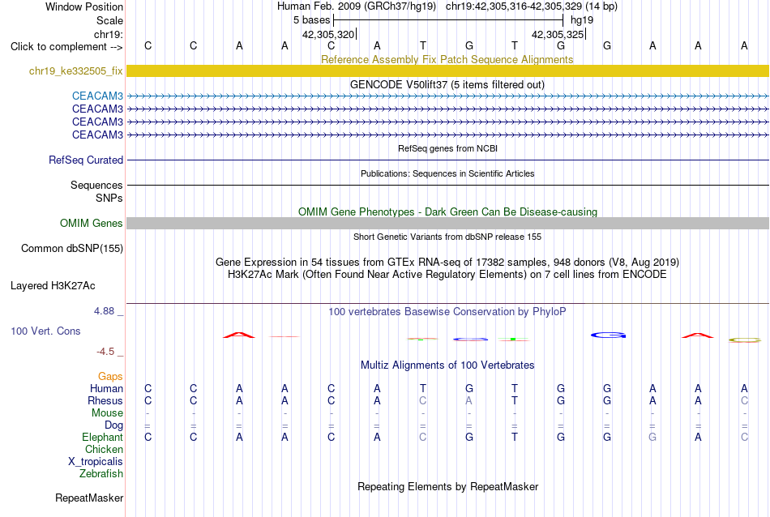Click the -4.5 PhyloP lower scale value
Image resolution: width=770 pixels, height=517 pixels.
tap(105, 352)
